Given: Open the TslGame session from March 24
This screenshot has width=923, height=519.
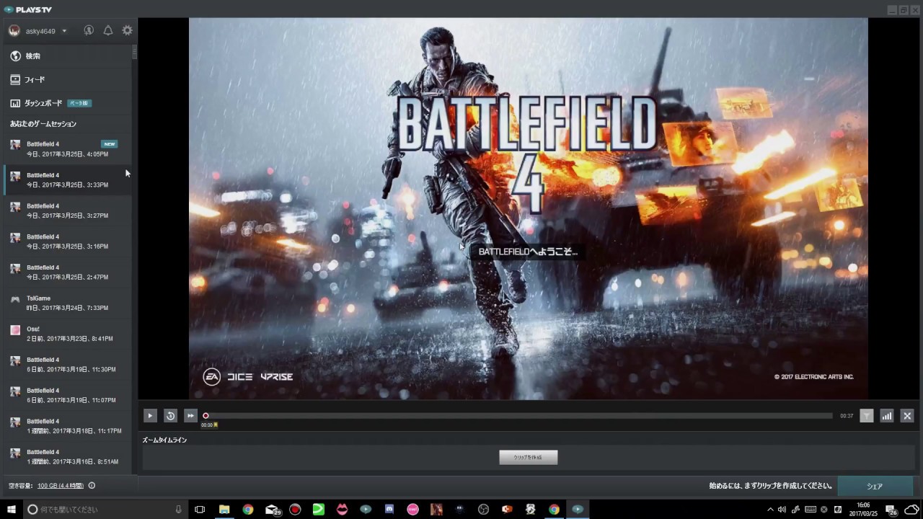Looking at the screenshot, I should (x=66, y=303).
